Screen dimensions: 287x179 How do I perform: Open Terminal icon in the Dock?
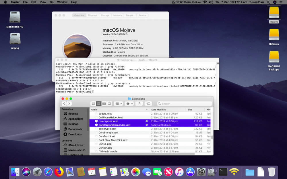pyautogui.click(x=223, y=172)
